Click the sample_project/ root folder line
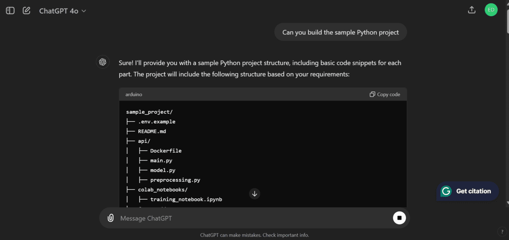 point(149,112)
